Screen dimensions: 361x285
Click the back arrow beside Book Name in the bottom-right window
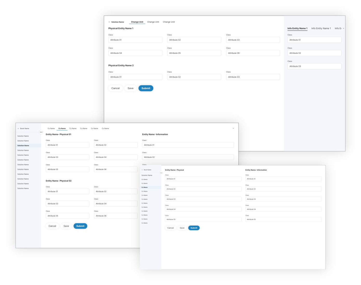142,170
